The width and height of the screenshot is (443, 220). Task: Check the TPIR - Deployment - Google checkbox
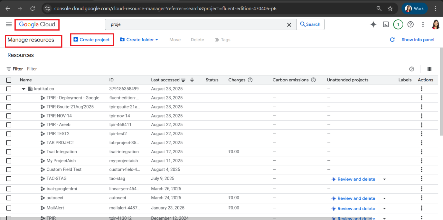click(x=9, y=98)
